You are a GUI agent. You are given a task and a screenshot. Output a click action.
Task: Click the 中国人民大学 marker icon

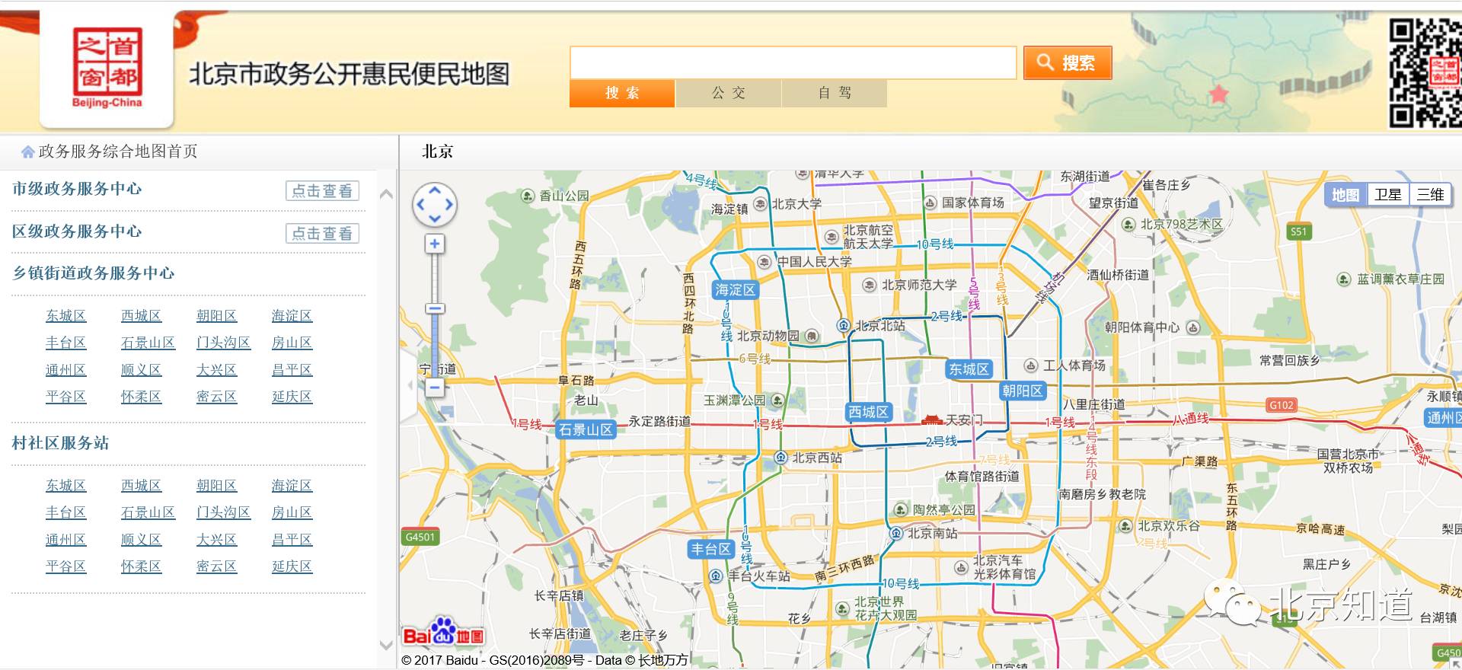[x=765, y=262]
